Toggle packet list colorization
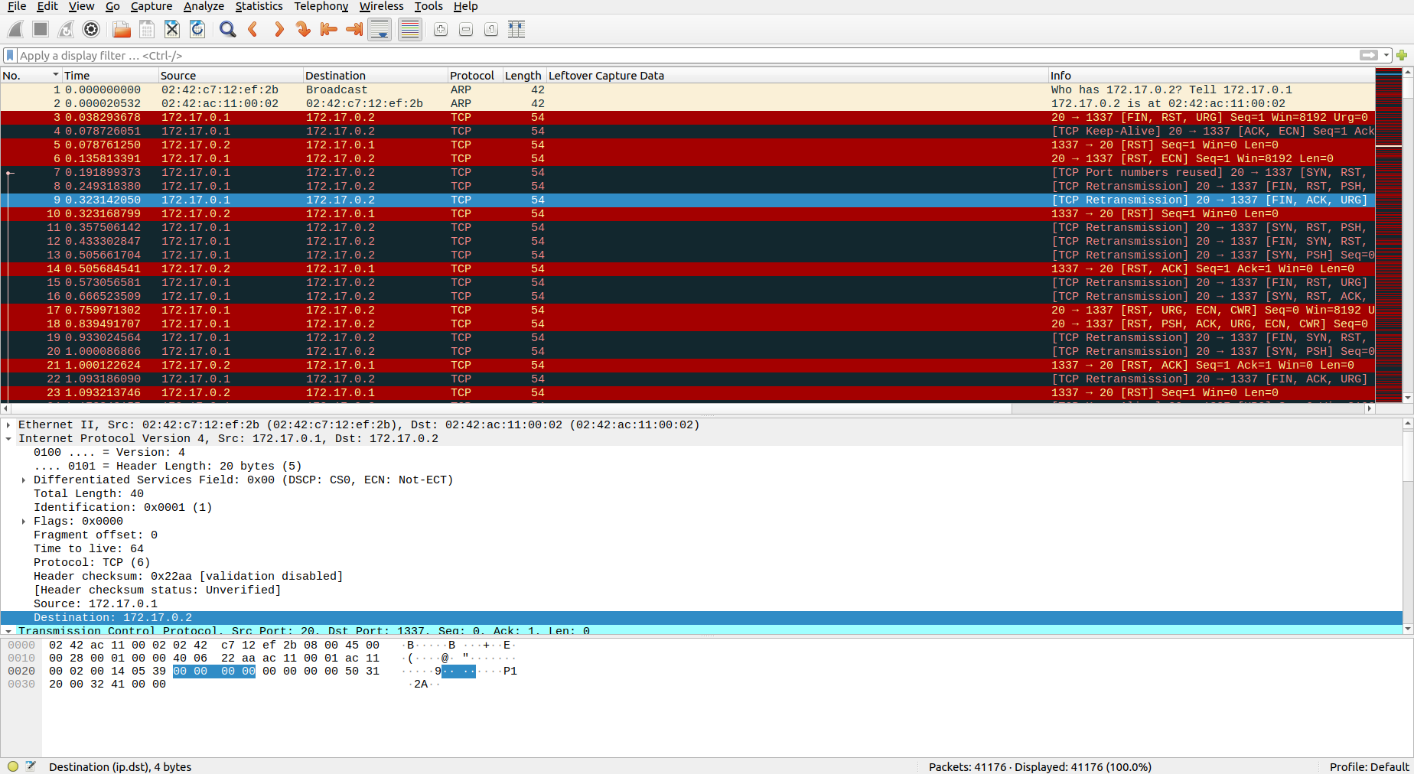The image size is (1414, 774). 410,30
